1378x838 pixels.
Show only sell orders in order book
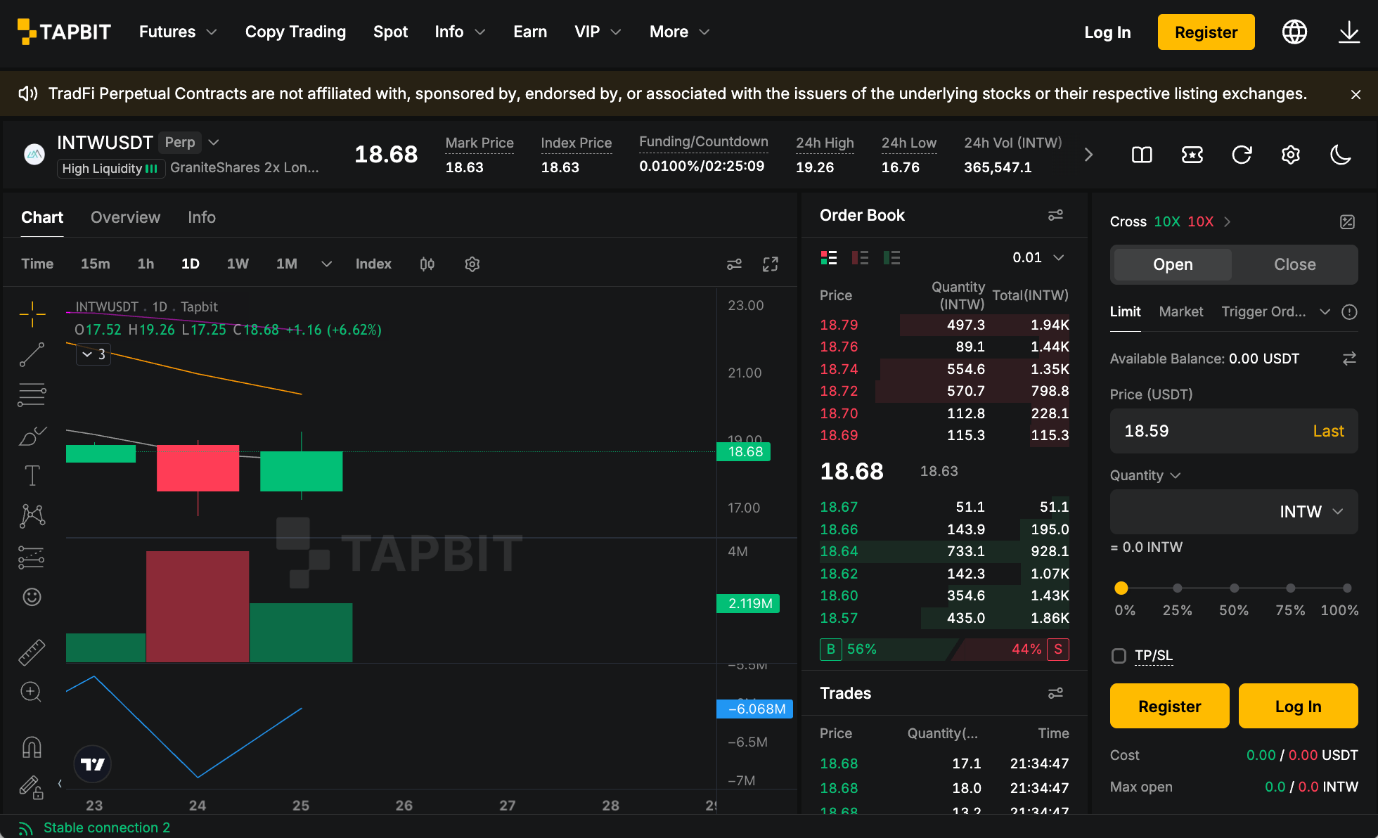[x=860, y=257]
